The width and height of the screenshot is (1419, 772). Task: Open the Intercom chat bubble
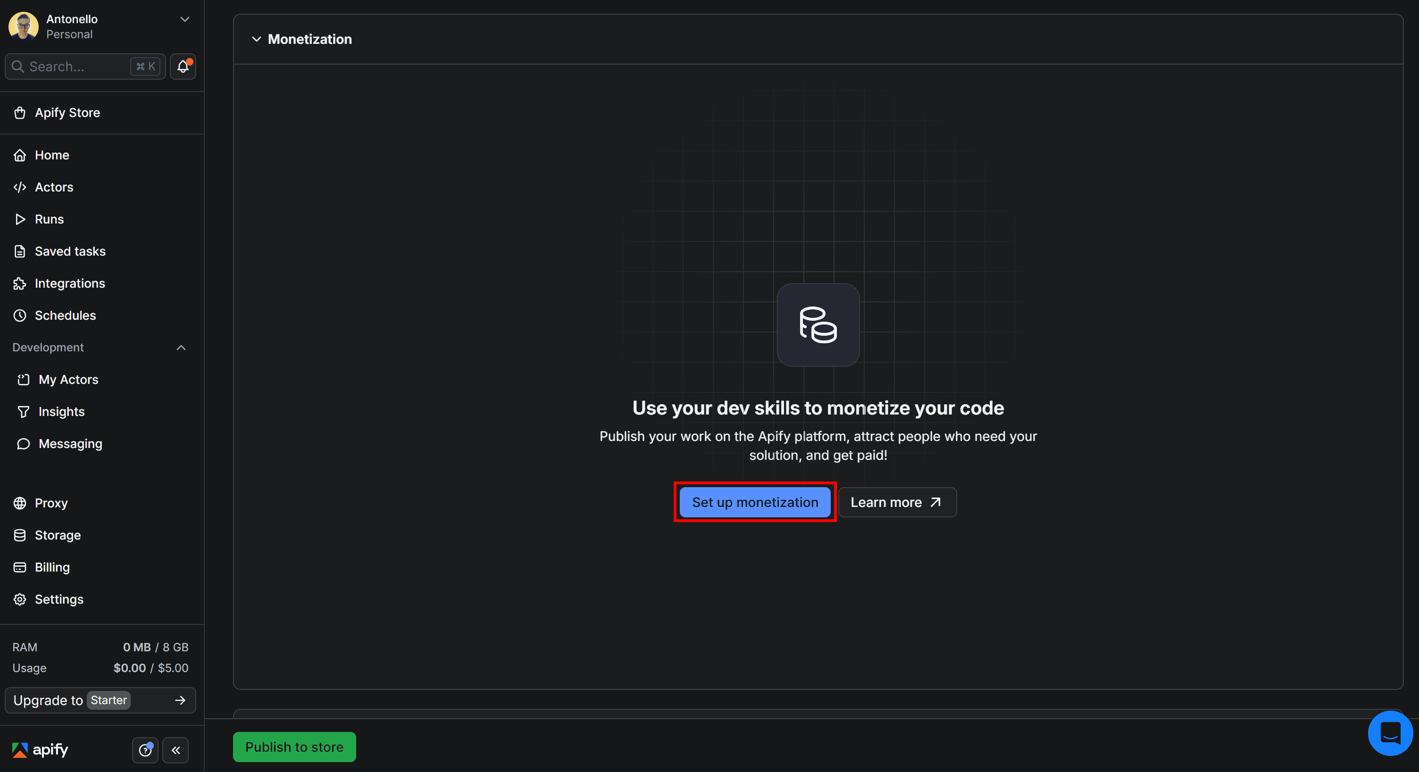tap(1390, 733)
